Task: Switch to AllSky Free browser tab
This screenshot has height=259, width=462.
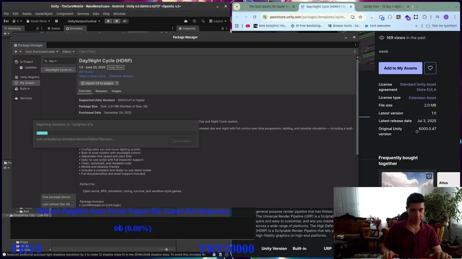Action: [x=383, y=6]
